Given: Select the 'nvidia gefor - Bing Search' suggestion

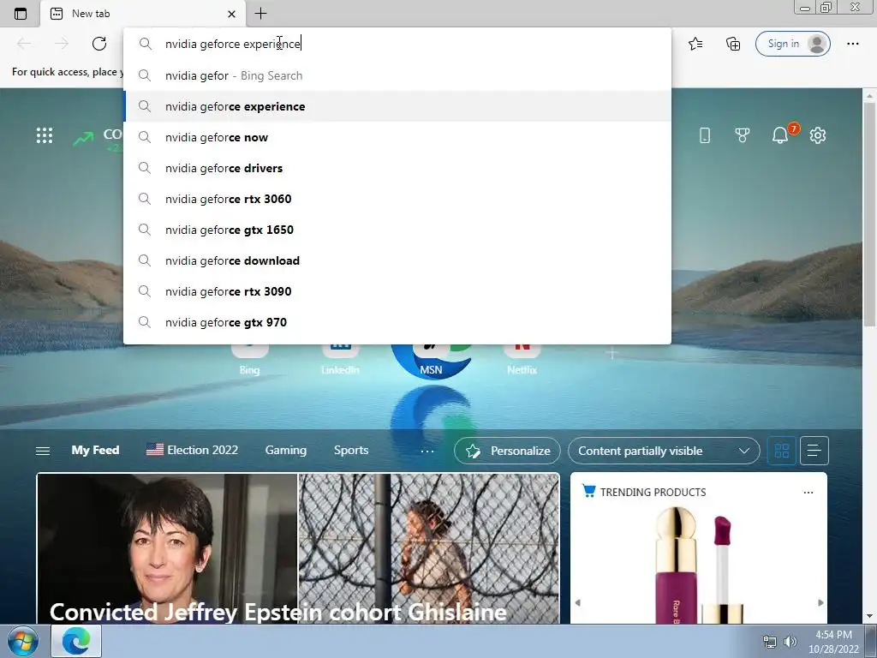Looking at the screenshot, I should (397, 75).
